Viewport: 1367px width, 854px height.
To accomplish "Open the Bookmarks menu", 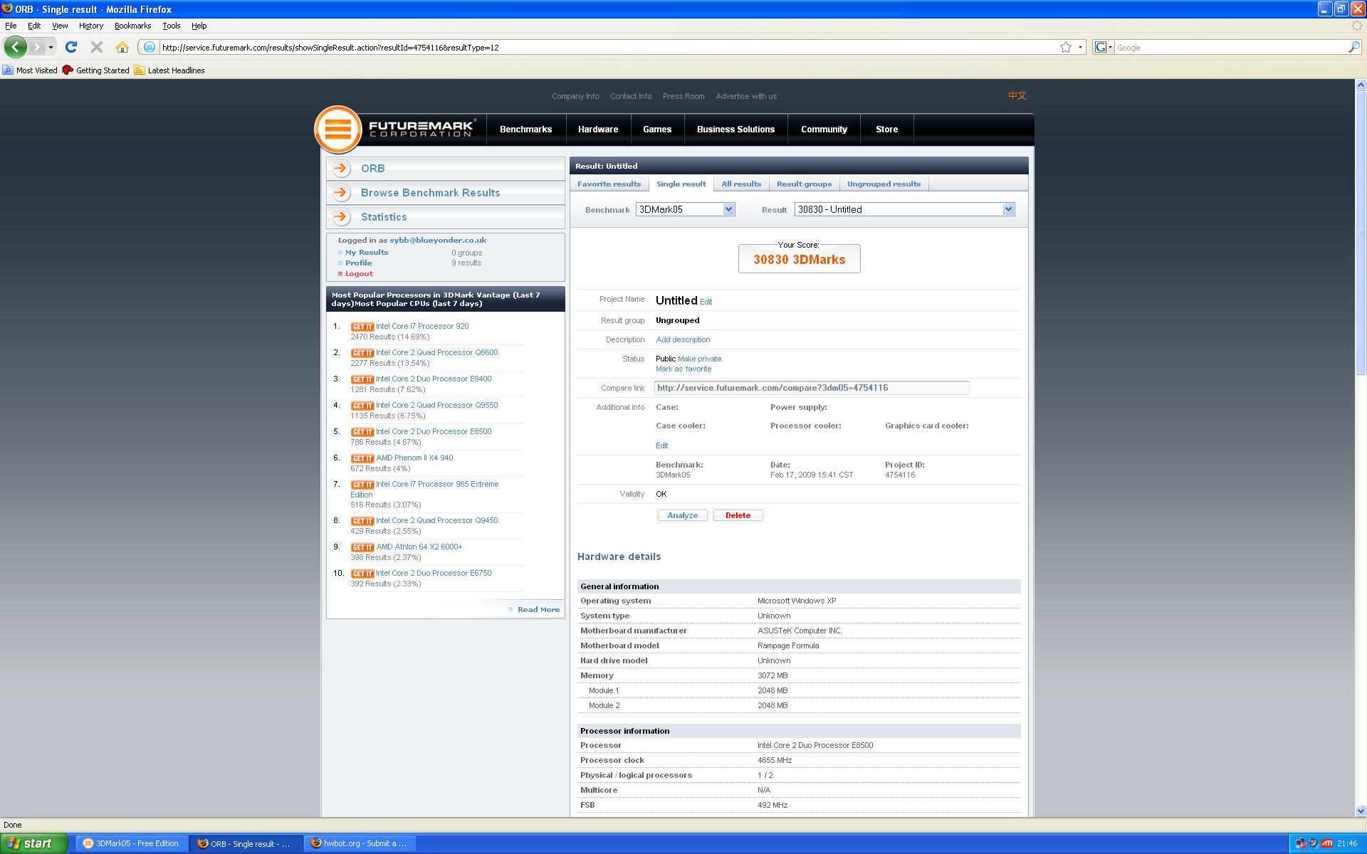I will pyautogui.click(x=132, y=26).
